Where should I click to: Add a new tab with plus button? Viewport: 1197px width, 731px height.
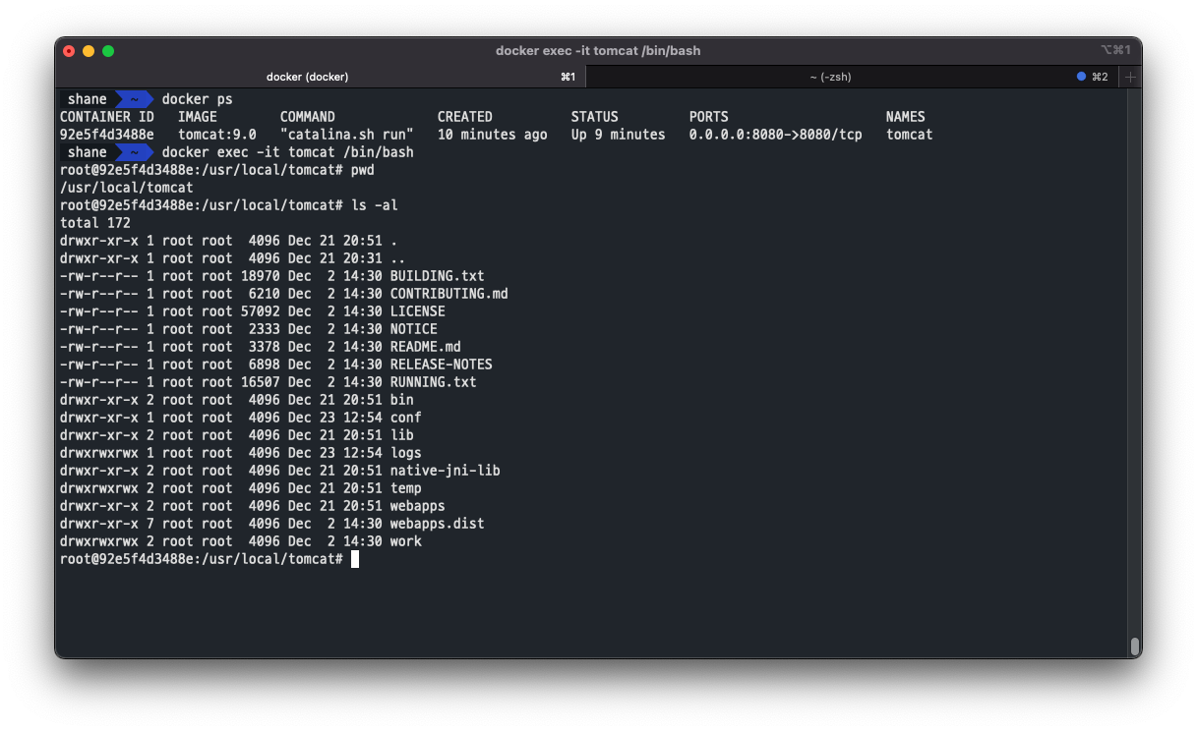tap(1130, 77)
